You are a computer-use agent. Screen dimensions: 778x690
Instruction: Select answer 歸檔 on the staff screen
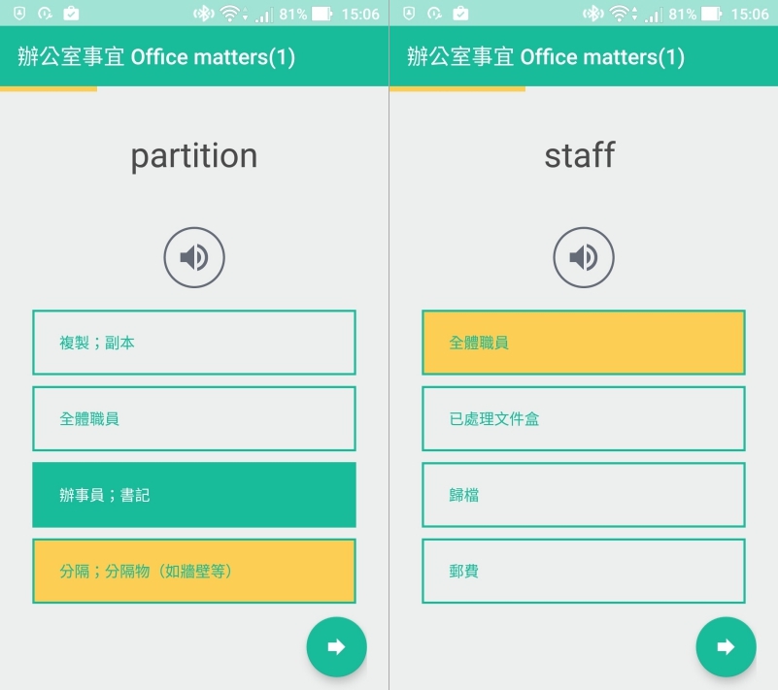pyautogui.click(x=584, y=495)
